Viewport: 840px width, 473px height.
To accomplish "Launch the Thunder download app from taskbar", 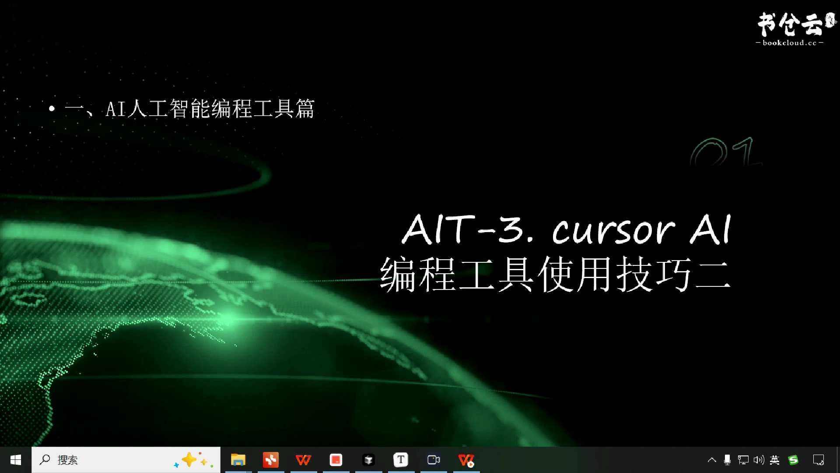I will (270, 460).
